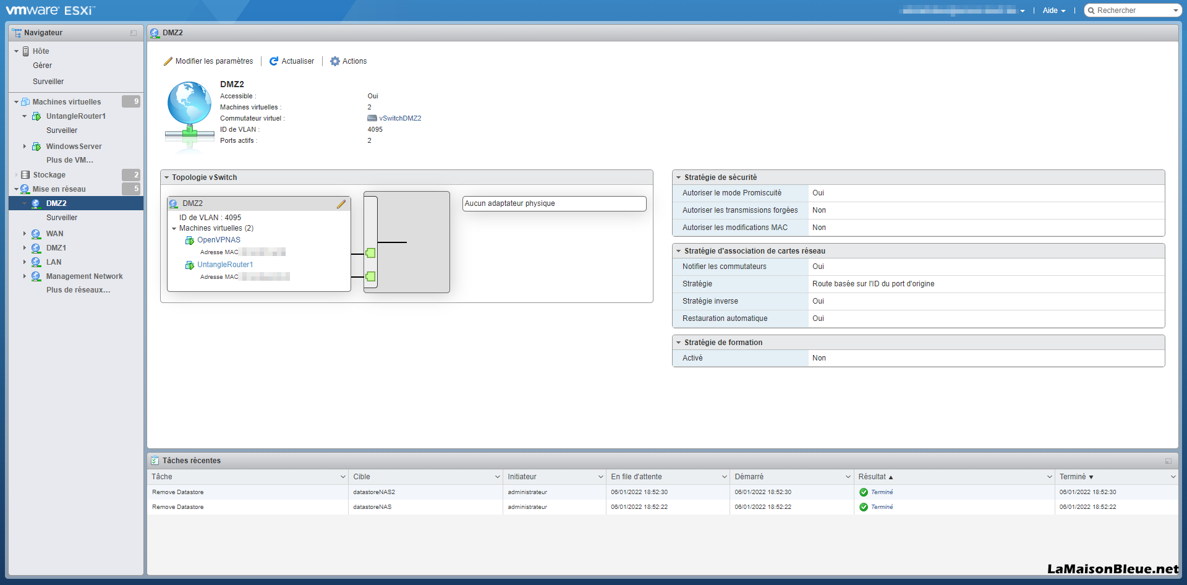
Task: Click the green port of OpenVPNAS
Action: click(370, 253)
